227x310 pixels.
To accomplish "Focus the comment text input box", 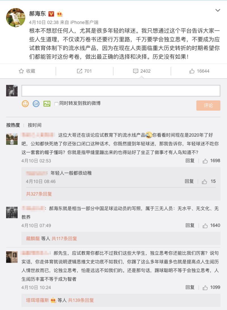I will pos(121,91).
